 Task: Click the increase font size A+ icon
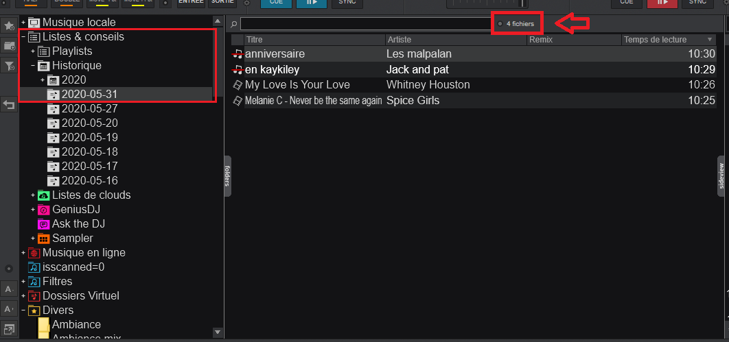point(10,308)
